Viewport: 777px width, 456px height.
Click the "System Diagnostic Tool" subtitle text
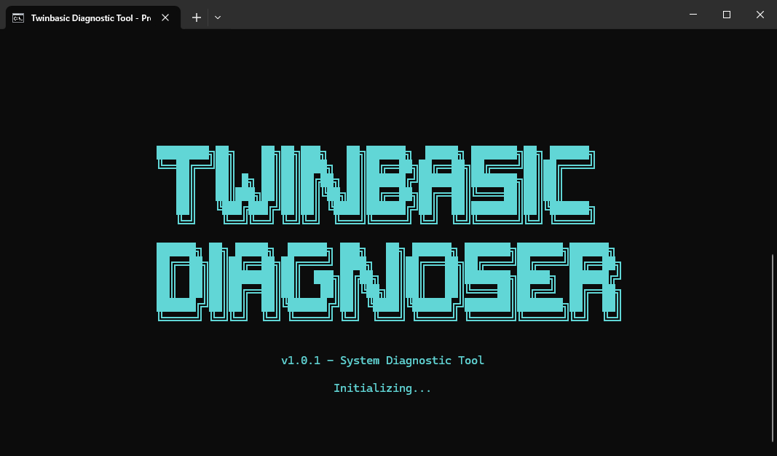click(x=412, y=361)
